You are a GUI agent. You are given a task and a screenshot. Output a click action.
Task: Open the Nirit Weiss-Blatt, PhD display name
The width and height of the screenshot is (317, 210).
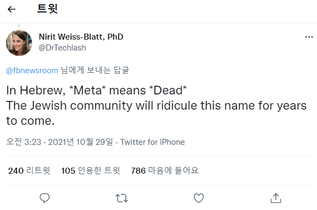[81, 37]
